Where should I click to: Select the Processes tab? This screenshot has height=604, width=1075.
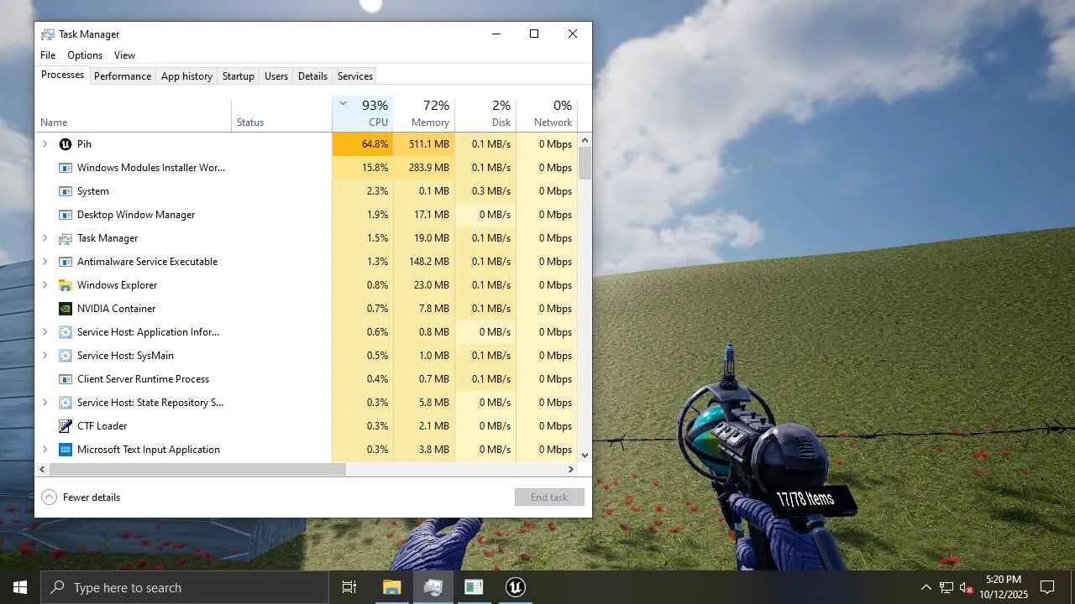(63, 75)
